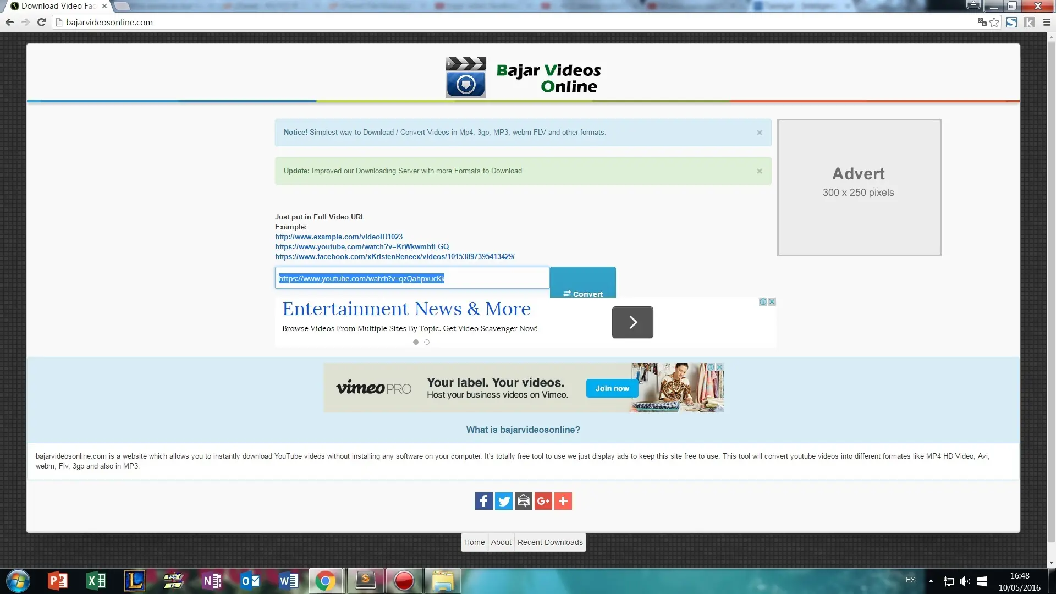Share the page via the Facebook icon
1056x594 pixels.
pos(483,501)
